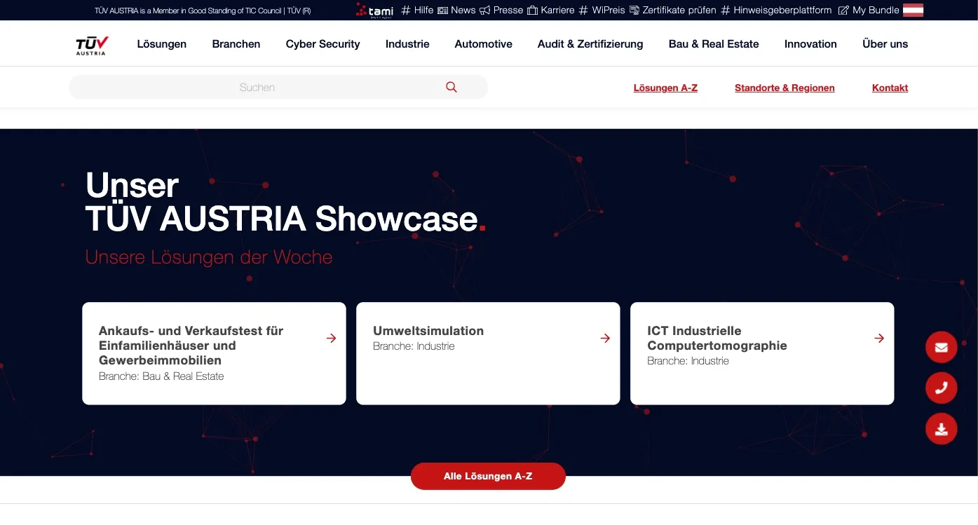The height and width of the screenshot is (525, 978).
Task: Switch language via the Austrian flag
Action: click(x=913, y=10)
